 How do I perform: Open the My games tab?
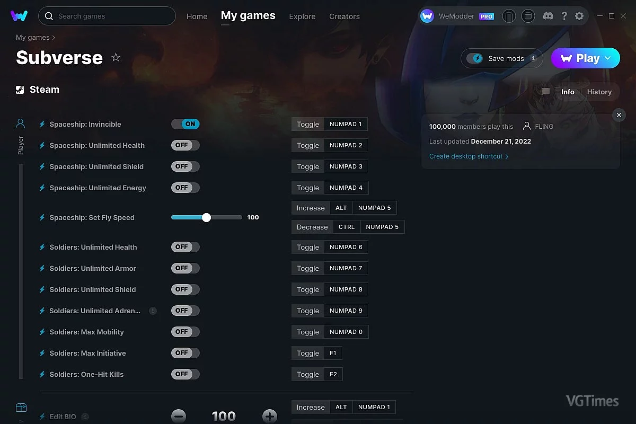[248, 15]
